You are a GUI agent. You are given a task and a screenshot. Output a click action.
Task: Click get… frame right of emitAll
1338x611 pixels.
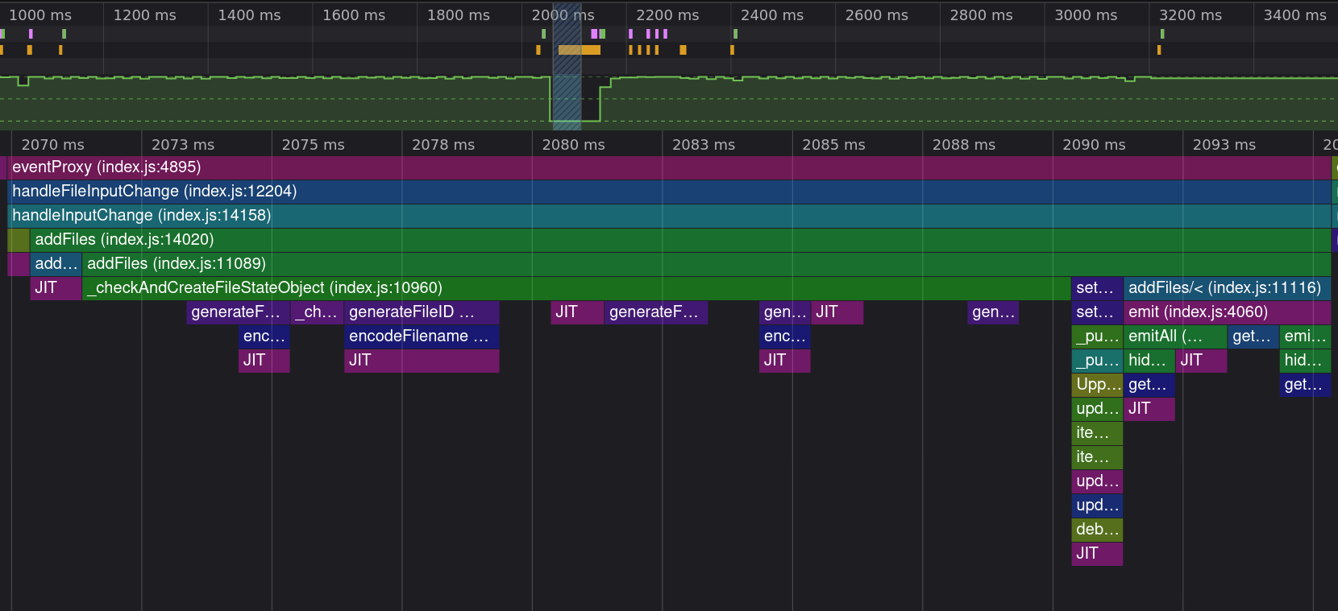click(1253, 336)
